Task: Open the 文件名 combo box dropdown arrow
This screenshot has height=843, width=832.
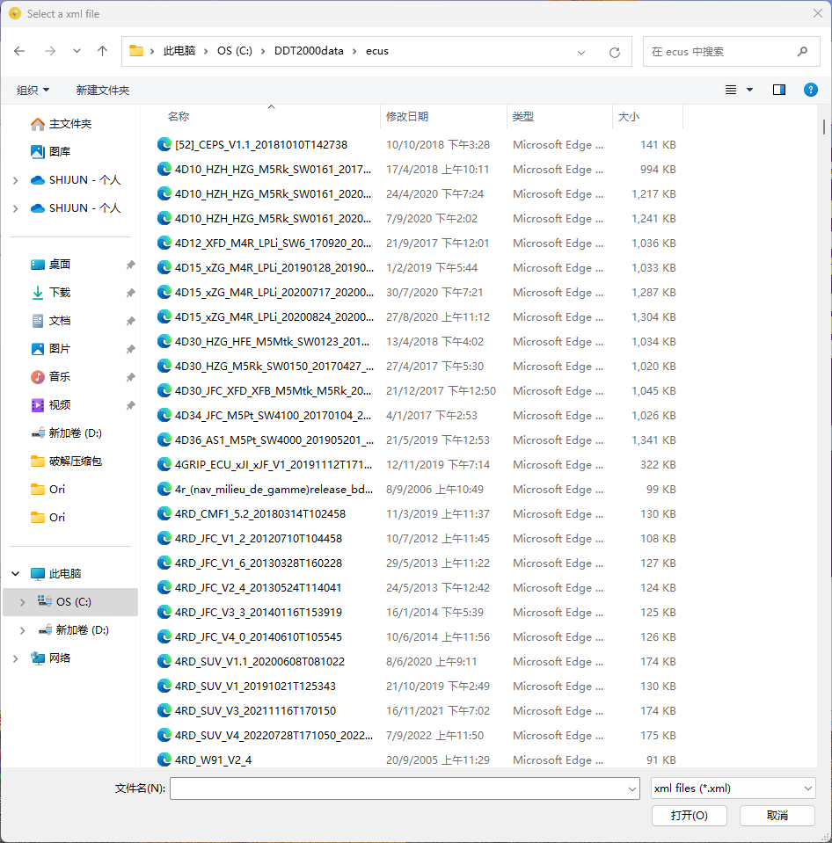Action: [632, 788]
